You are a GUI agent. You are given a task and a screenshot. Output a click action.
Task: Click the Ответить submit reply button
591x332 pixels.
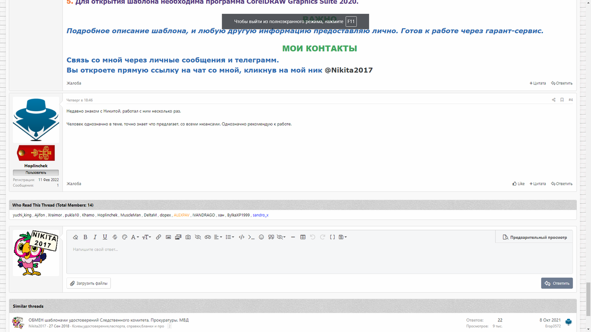click(x=557, y=283)
